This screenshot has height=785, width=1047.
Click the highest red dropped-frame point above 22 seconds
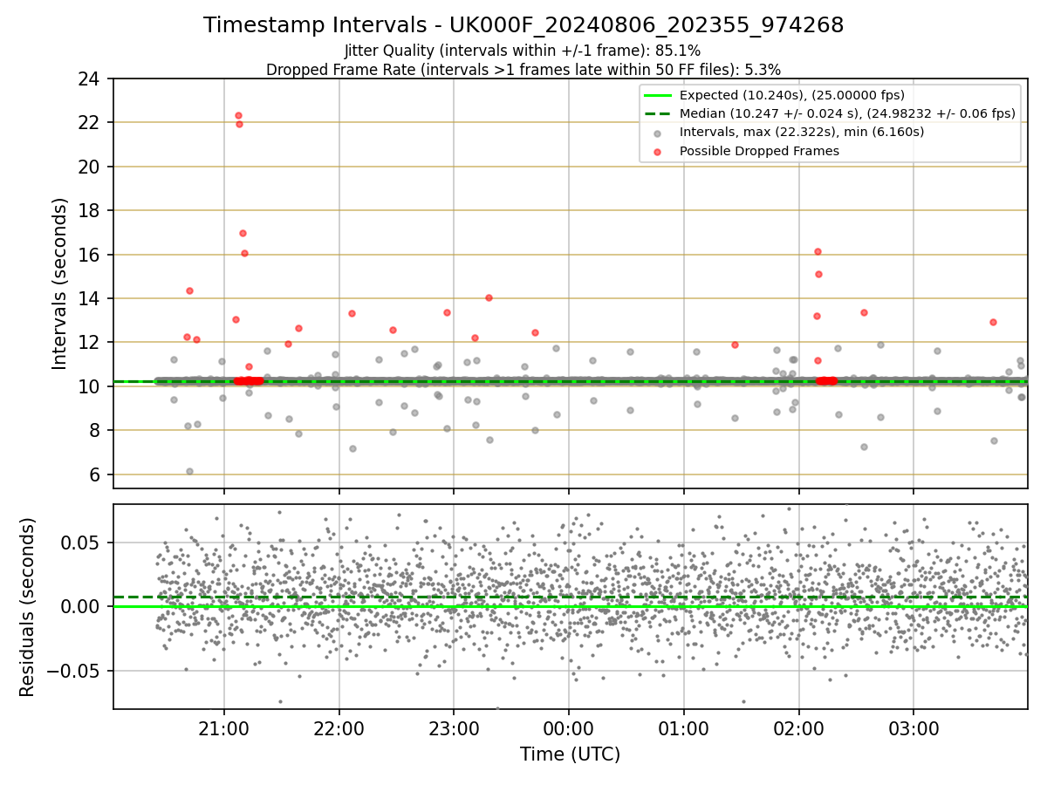pyautogui.click(x=238, y=115)
